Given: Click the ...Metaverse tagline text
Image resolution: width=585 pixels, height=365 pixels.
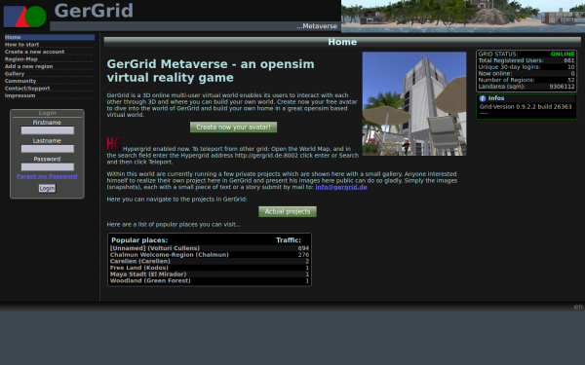Looking at the screenshot, I should point(317,26).
